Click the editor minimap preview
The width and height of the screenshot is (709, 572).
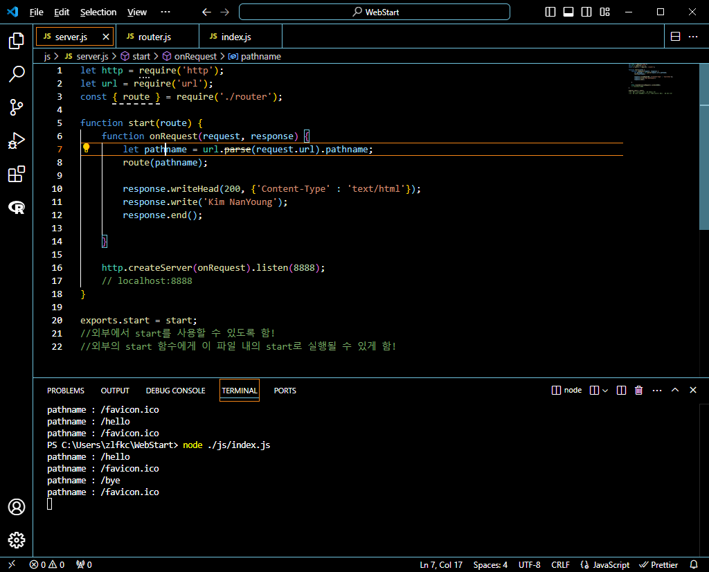[650, 79]
